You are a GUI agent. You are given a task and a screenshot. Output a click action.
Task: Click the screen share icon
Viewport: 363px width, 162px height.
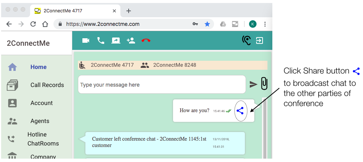116,40
